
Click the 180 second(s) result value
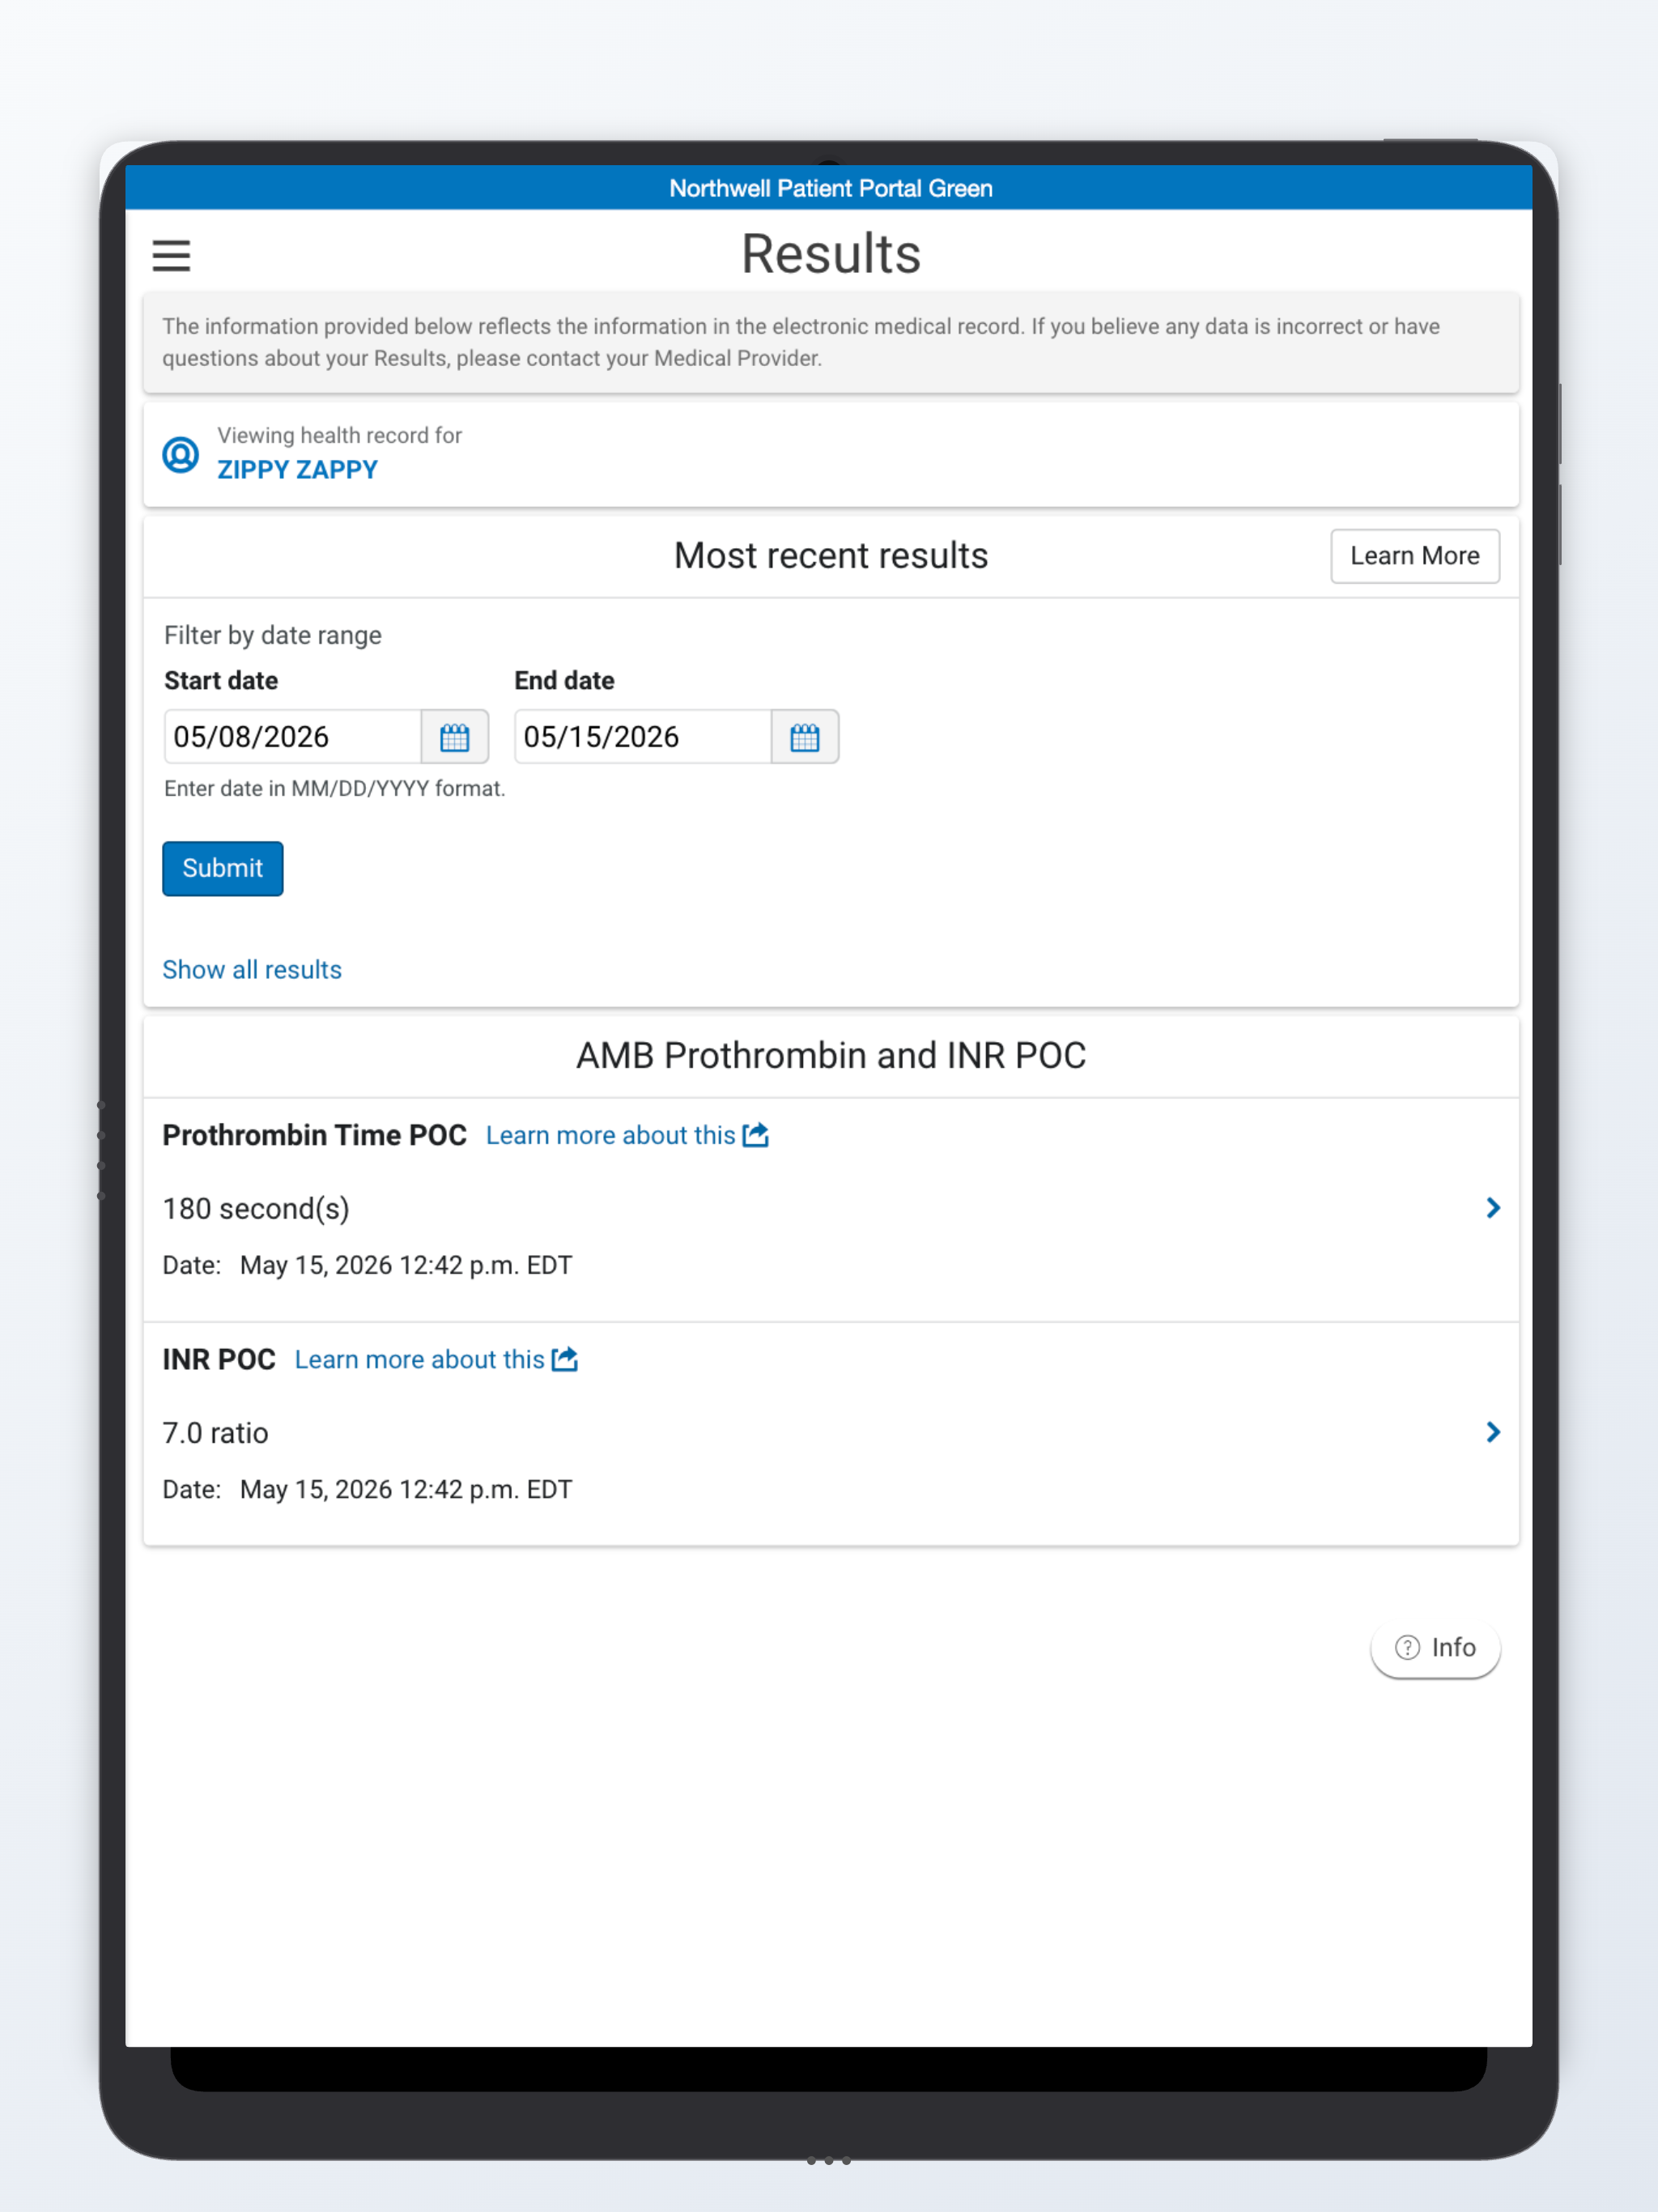(256, 1208)
